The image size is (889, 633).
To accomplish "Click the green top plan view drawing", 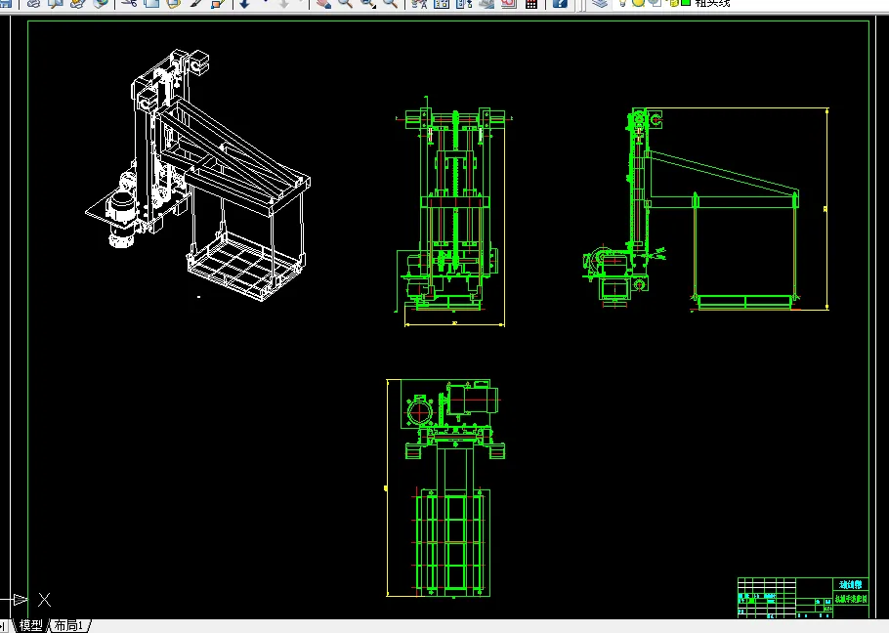I will pos(445,487).
